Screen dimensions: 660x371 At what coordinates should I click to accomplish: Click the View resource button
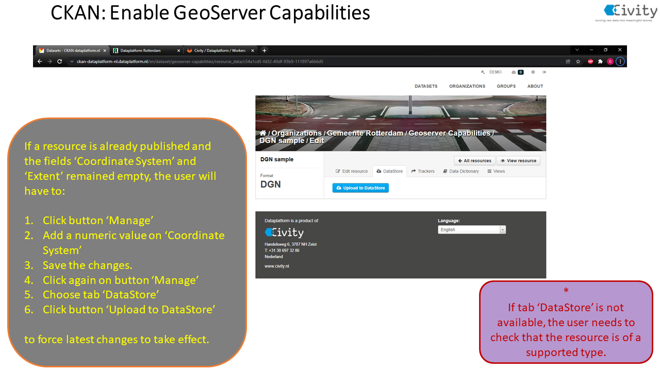(x=518, y=161)
